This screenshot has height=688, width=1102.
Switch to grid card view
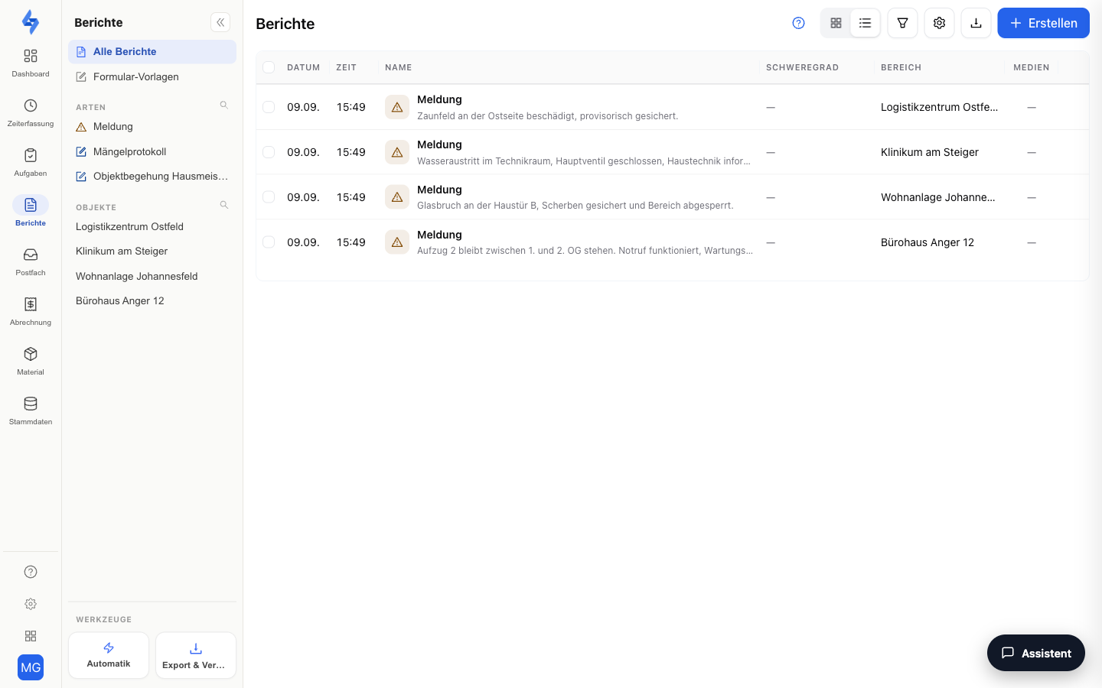click(x=836, y=23)
